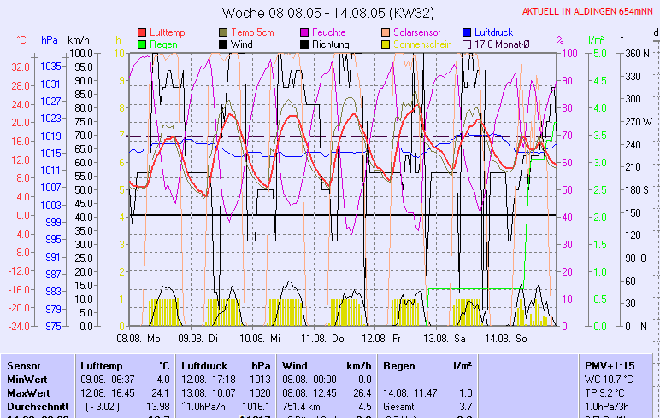The image size is (660, 418).
Task: Click the red Lufttemp legend swatch
Action: (141, 32)
